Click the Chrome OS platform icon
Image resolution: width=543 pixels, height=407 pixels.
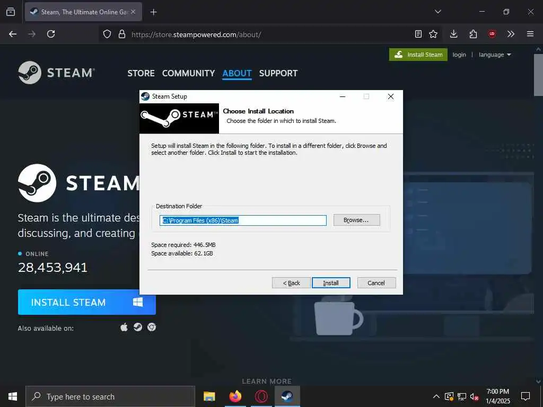click(152, 327)
